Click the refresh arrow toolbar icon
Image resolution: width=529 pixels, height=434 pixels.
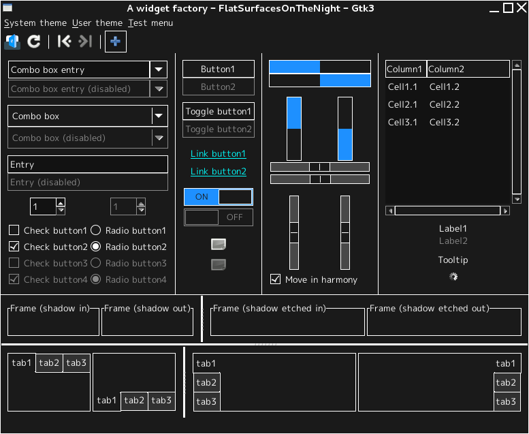(x=34, y=42)
